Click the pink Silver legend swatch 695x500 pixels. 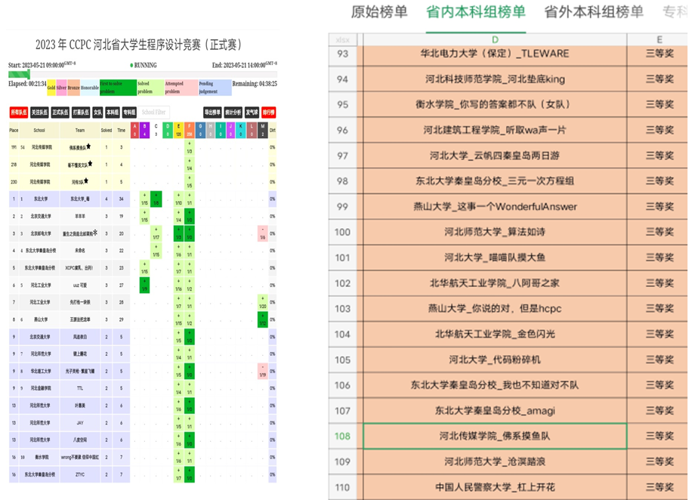click(x=61, y=88)
